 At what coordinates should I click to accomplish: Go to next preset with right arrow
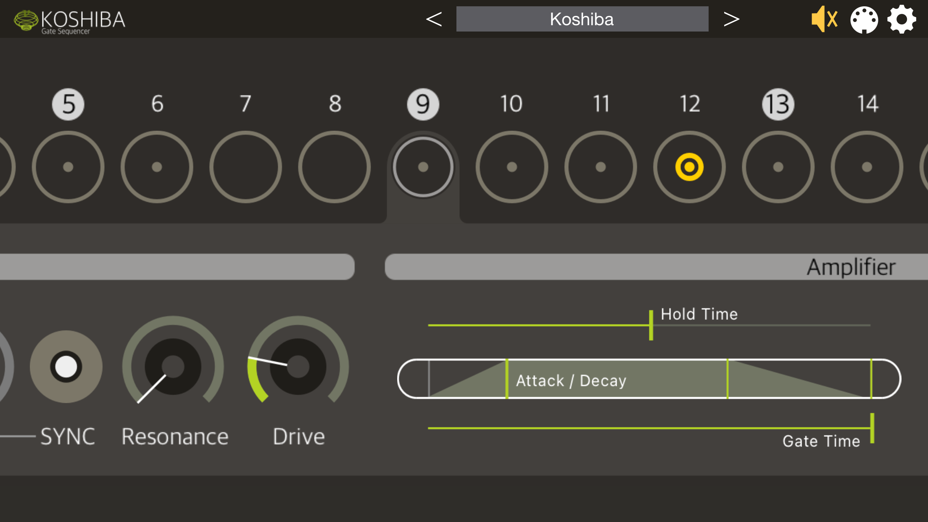click(731, 19)
